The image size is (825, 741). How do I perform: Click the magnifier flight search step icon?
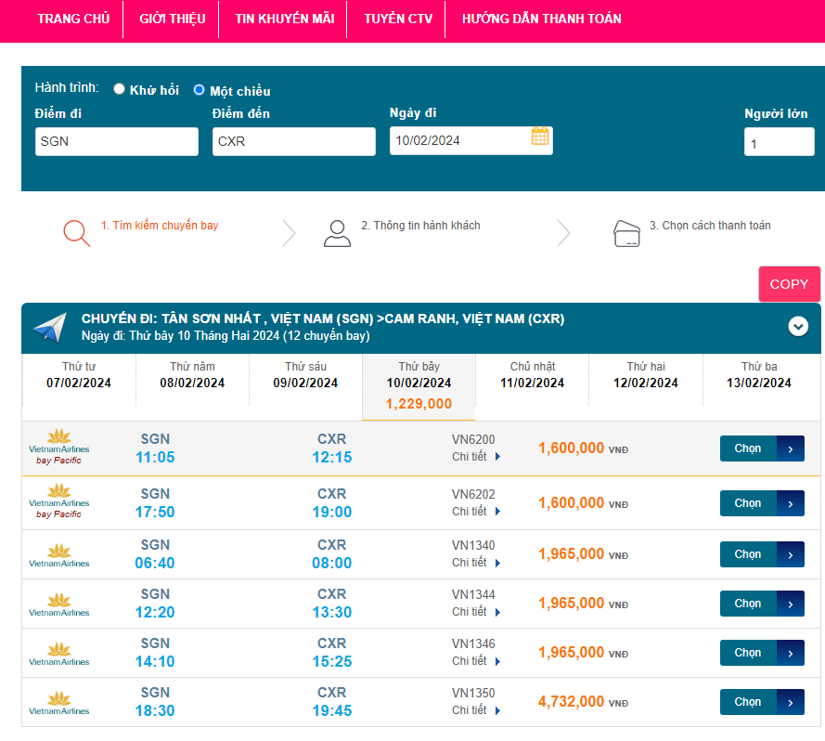76,232
